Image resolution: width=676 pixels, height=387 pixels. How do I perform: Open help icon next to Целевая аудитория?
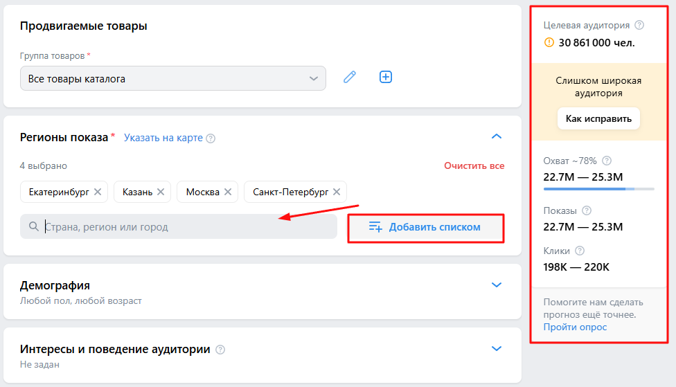639,25
